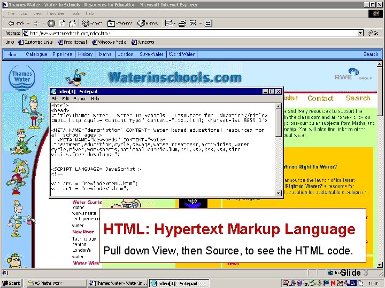This screenshot has width=385, height=288.
Task: Go to the home page via Home icon
Action: (72, 23)
